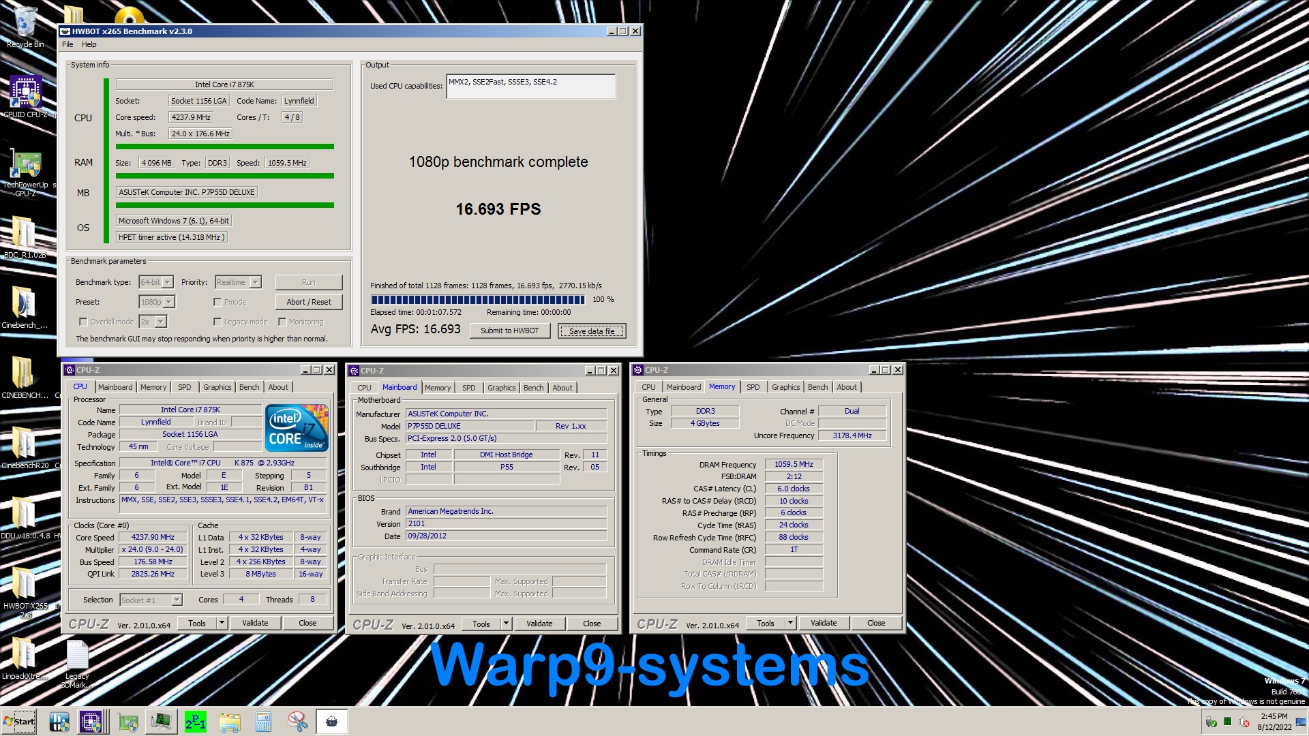Click the green Prime95 icon in the taskbar

point(195,722)
